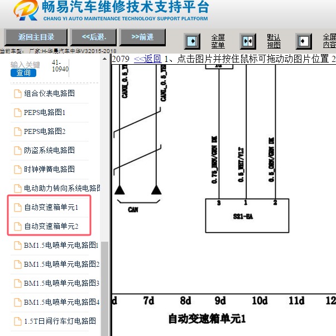Open BM1.5电喷单元电路图3

click(61, 283)
